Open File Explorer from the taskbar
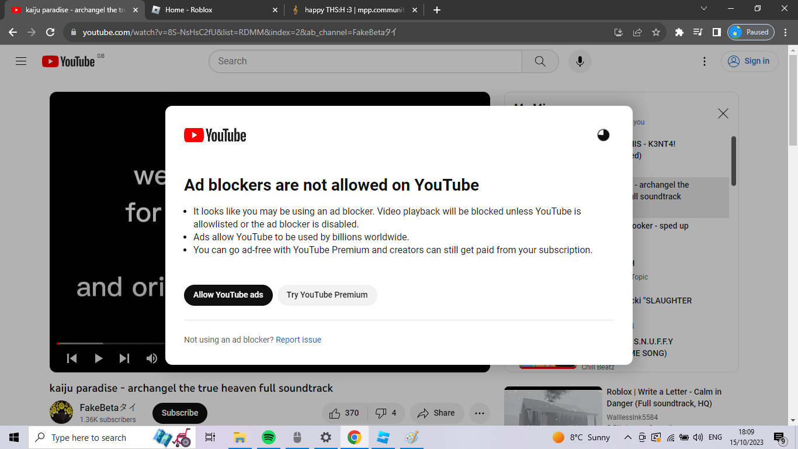The width and height of the screenshot is (798, 449). pyautogui.click(x=240, y=437)
